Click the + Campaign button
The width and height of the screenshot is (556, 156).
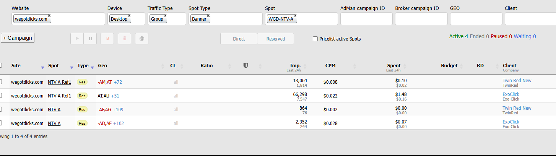18,38
